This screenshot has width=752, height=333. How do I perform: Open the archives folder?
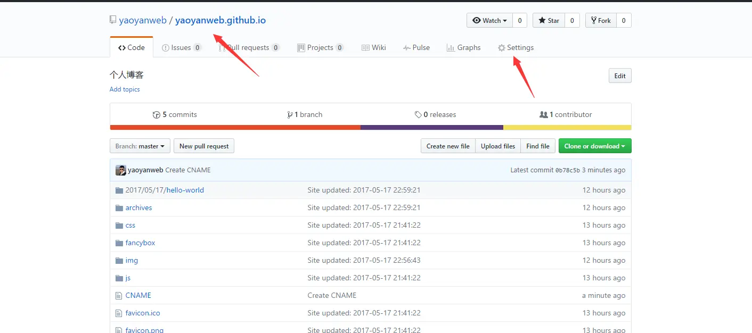[x=138, y=207]
